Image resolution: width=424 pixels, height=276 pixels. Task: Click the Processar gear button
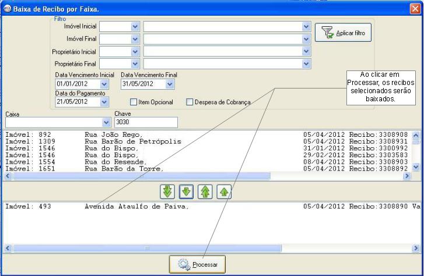point(197,264)
